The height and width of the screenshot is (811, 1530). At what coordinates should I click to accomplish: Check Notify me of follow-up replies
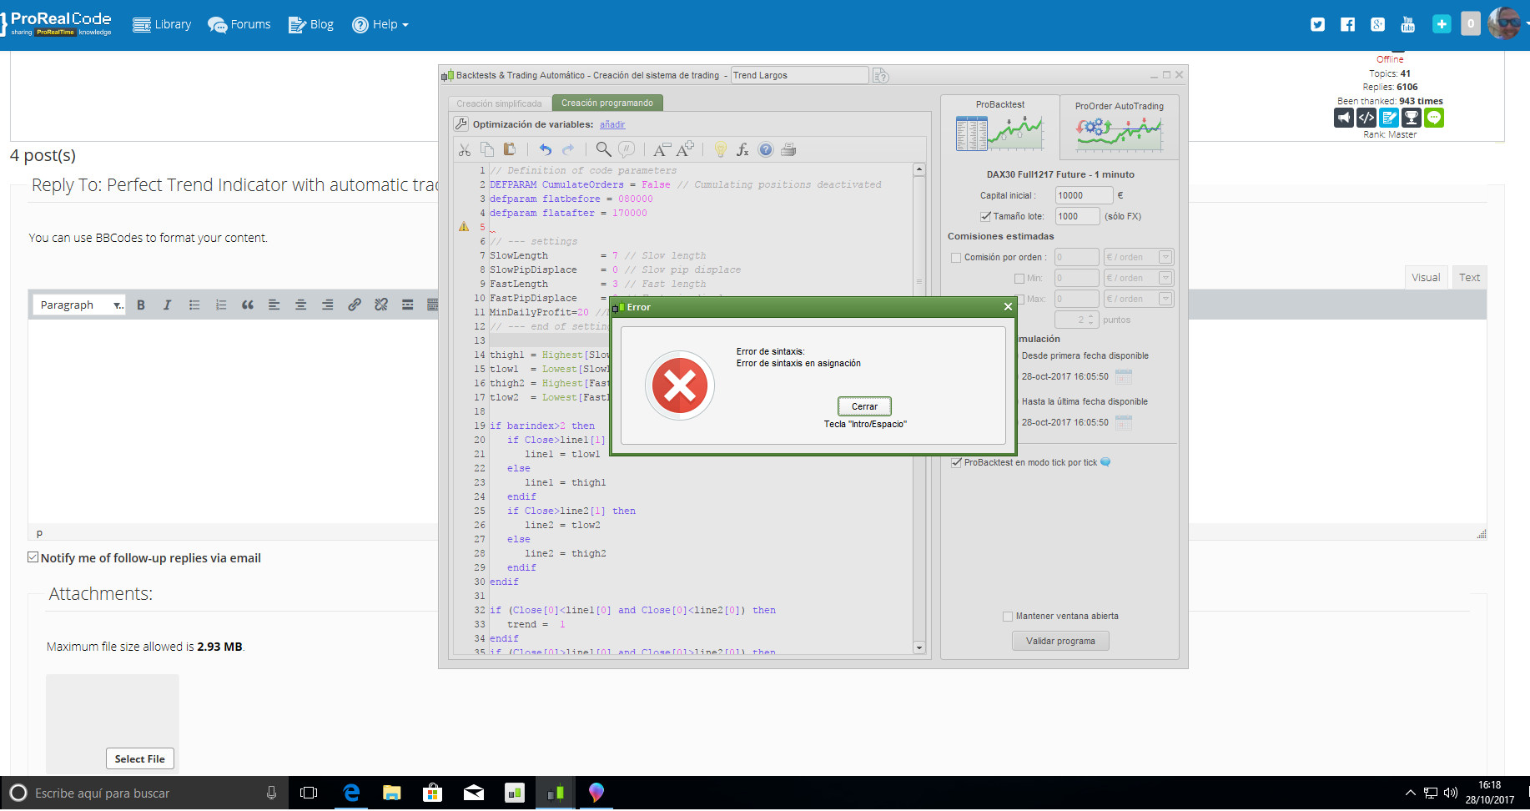[33, 557]
